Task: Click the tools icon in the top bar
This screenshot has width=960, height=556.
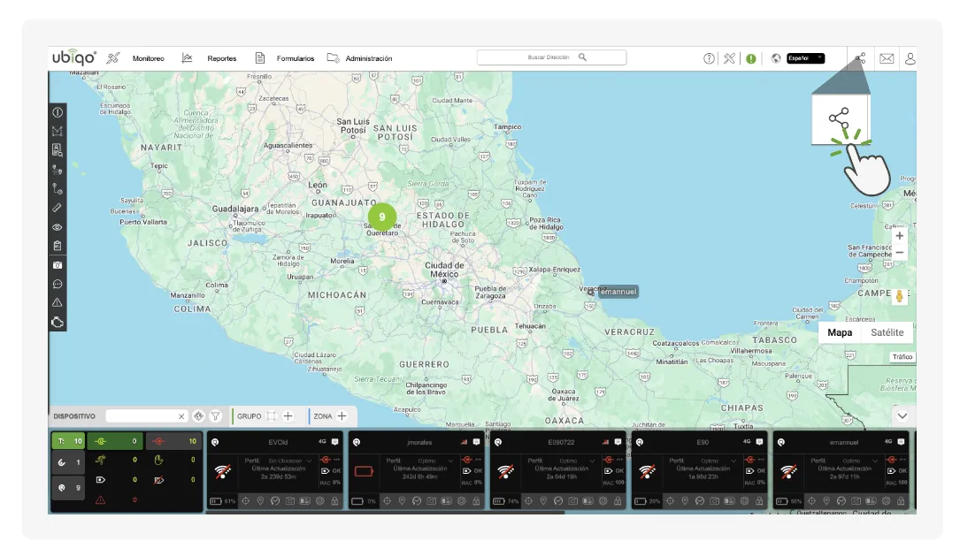Action: pyautogui.click(x=729, y=58)
